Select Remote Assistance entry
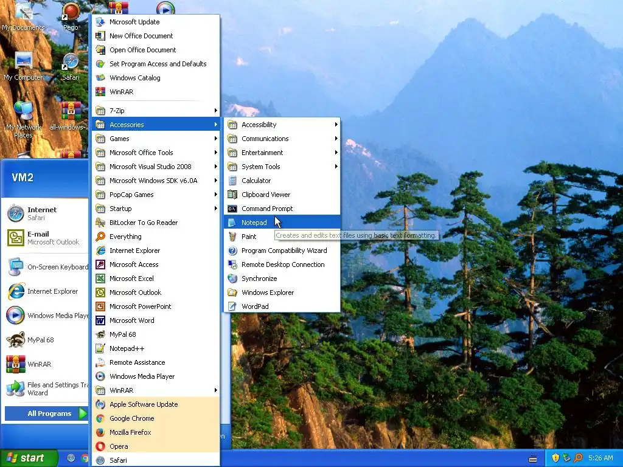 point(156,362)
